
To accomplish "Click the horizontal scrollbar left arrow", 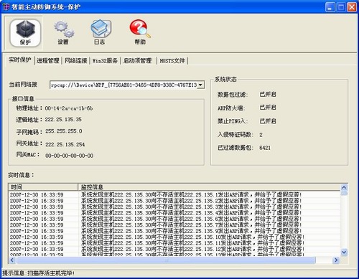I will (x=12, y=260).
